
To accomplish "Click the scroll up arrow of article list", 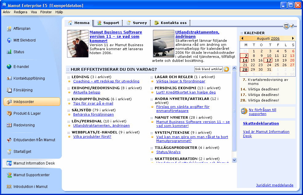I will click(234, 68).
